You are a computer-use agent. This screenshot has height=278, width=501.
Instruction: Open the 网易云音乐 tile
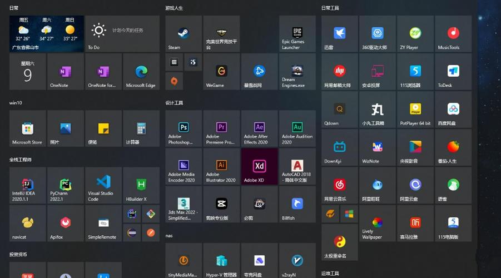point(339,185)
